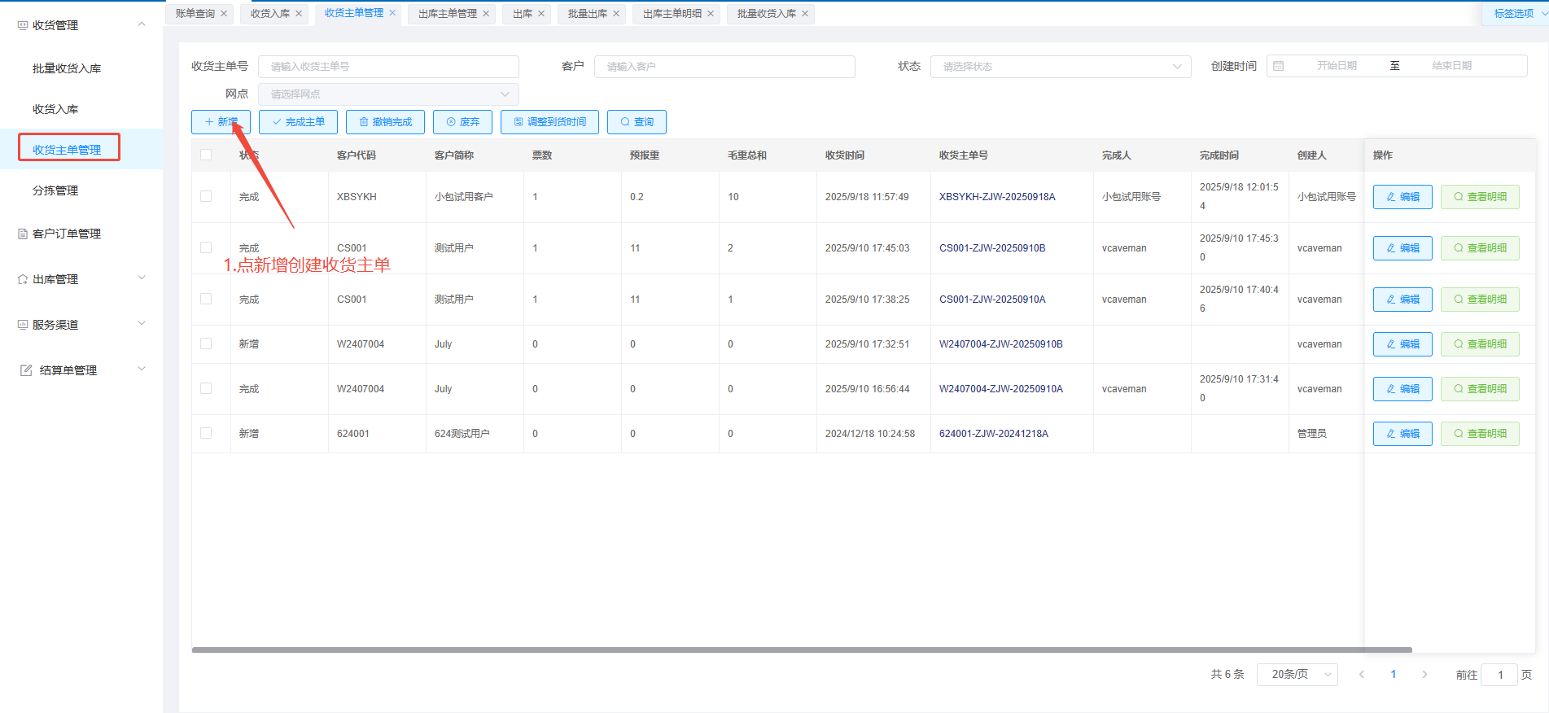Go to next page arrow in pagination

(x=1424, y=675)
